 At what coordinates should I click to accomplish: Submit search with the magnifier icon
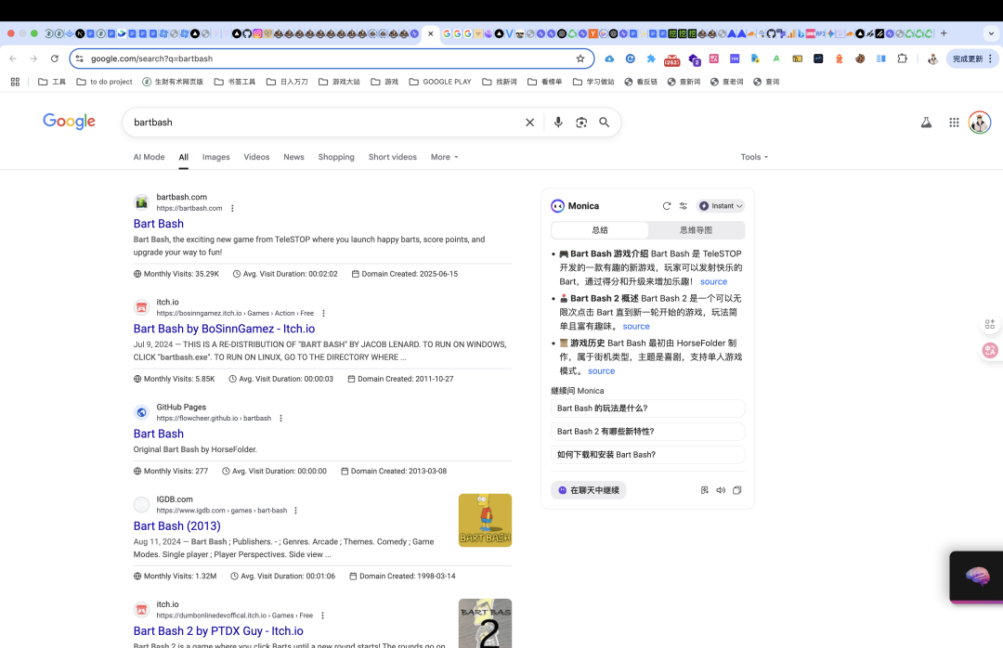point(604,123)
